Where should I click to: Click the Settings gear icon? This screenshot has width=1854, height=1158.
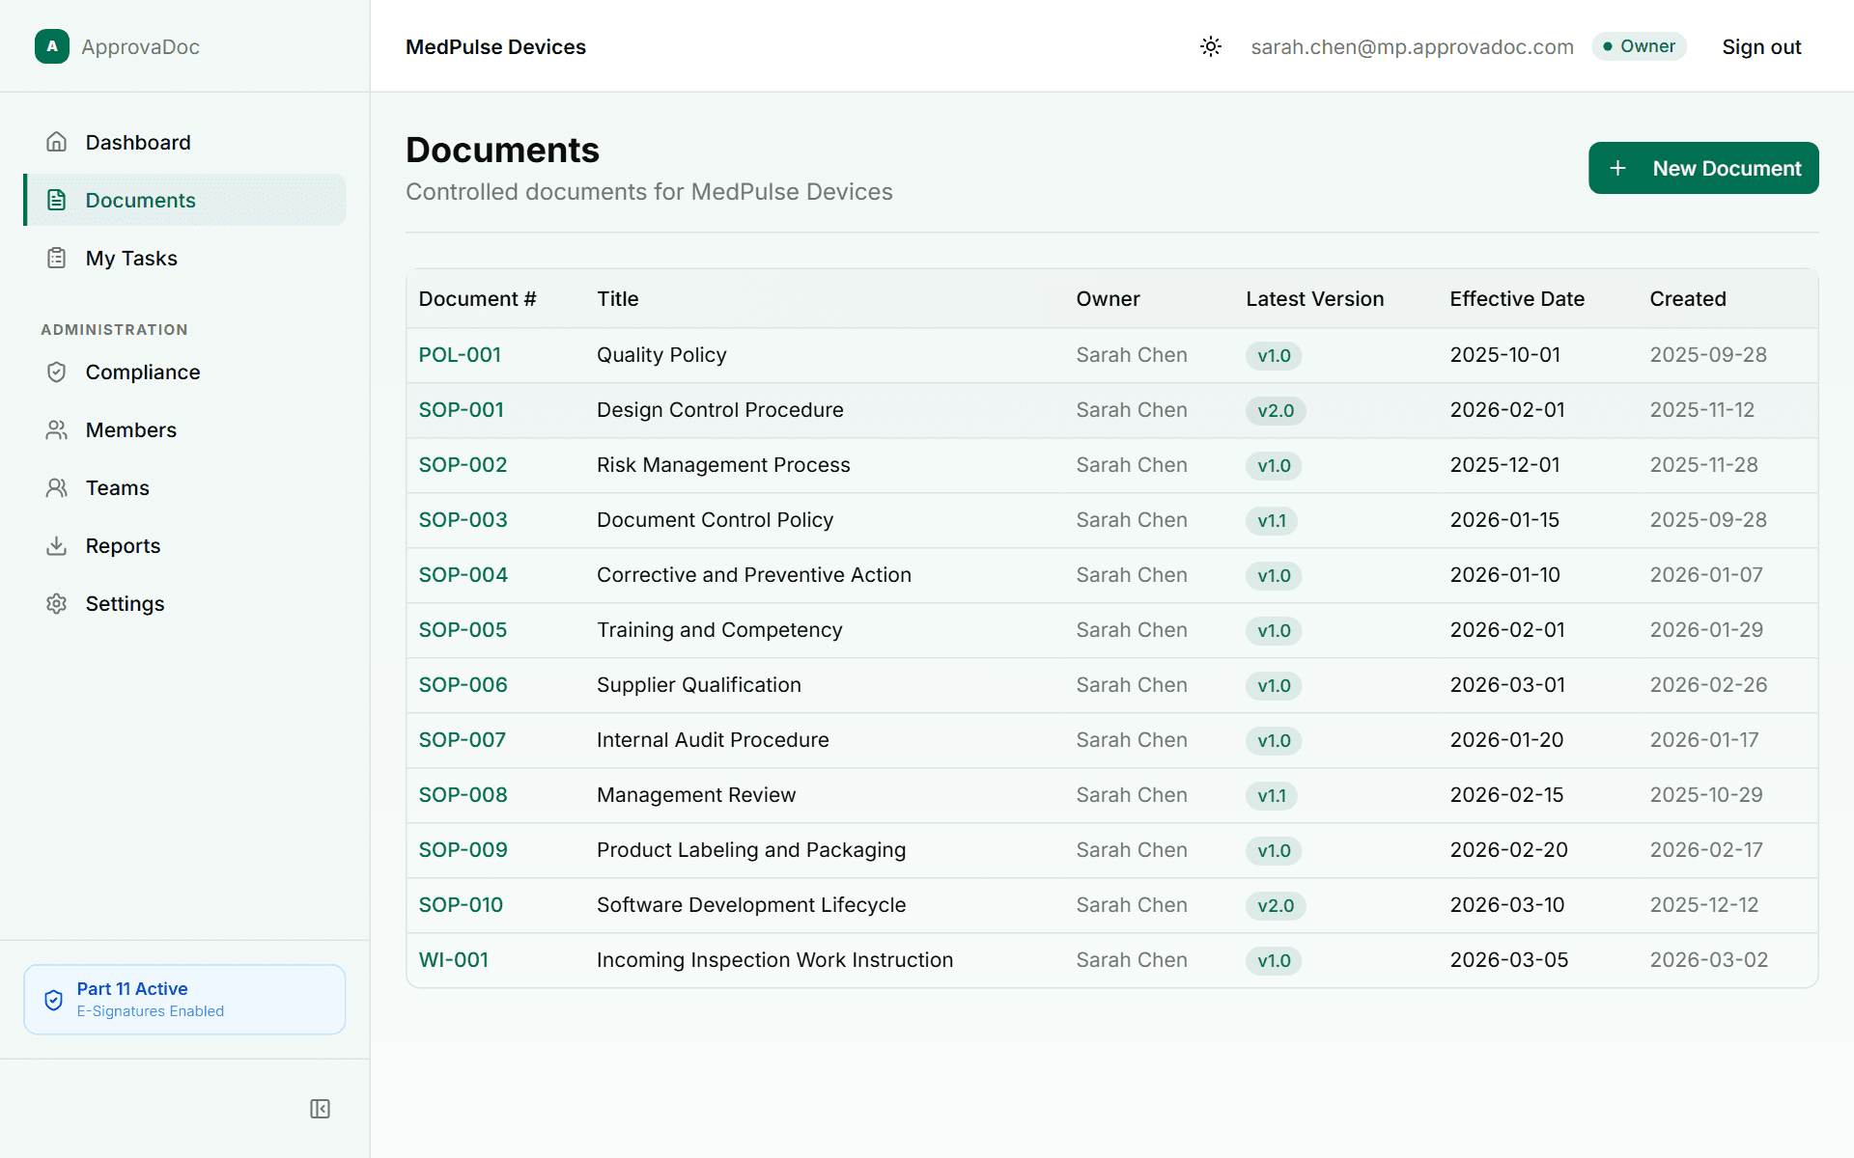57,603
